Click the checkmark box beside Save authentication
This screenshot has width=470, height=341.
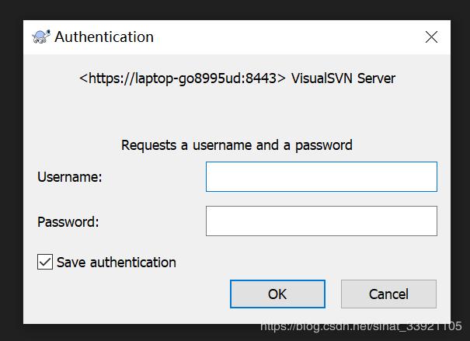click(45, 262)
